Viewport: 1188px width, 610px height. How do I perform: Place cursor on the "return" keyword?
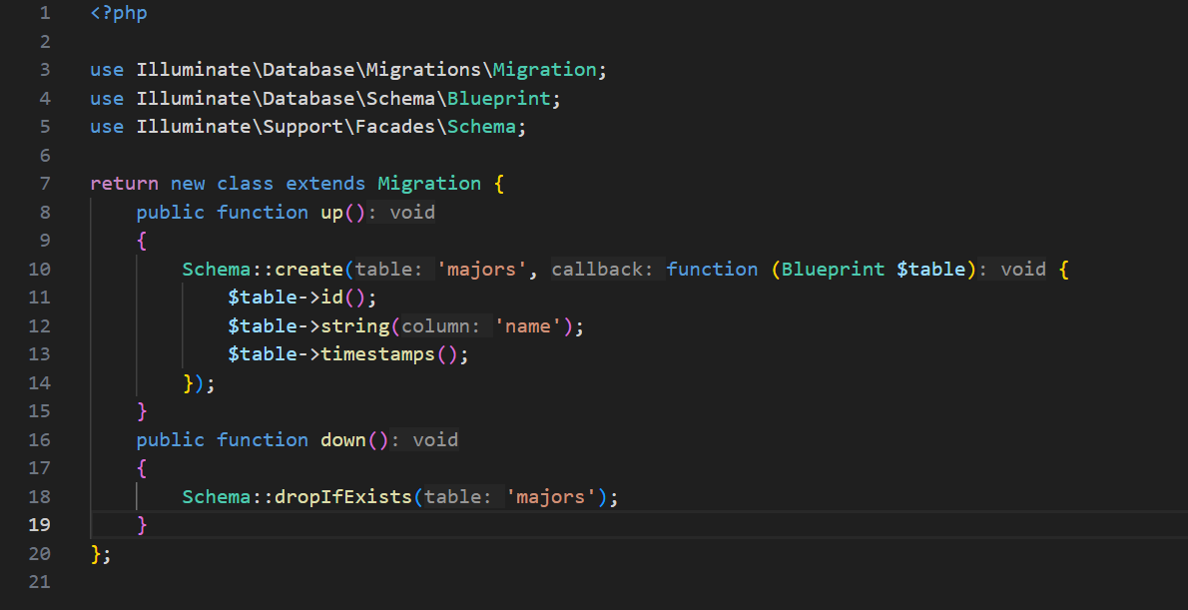coord(124,184)
